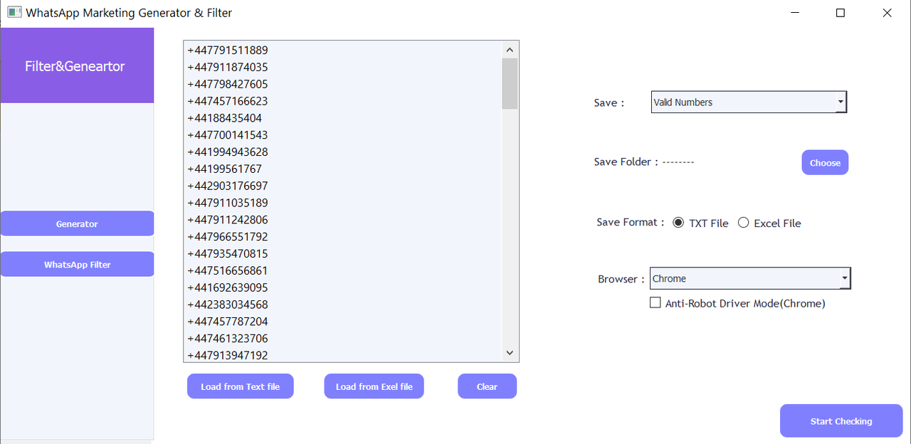
Task: Open the Generator section
Action: (77, 223)
